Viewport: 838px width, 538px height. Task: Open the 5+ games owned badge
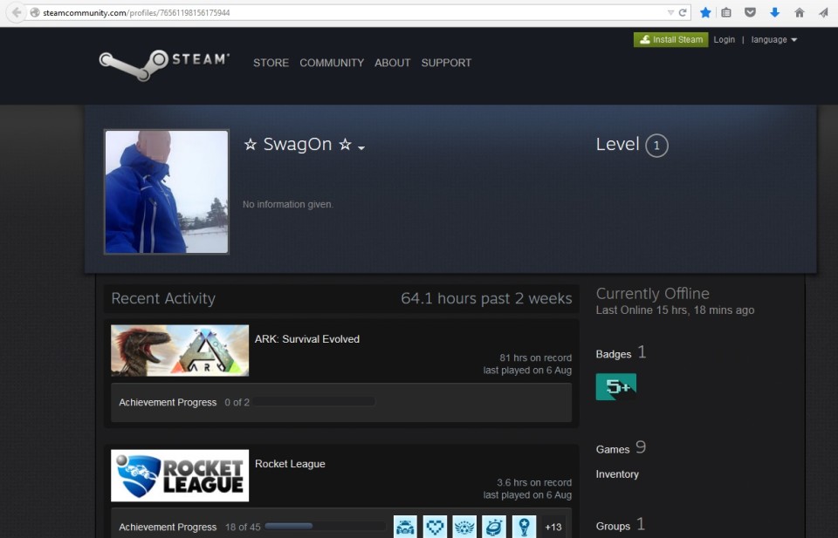coord(615,386)
